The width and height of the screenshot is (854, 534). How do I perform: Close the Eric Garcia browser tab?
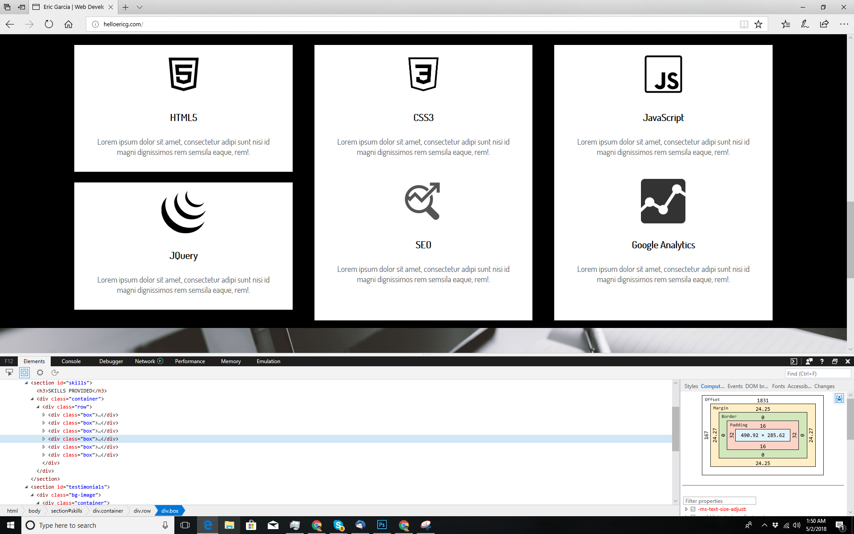(x=111, y=7)
